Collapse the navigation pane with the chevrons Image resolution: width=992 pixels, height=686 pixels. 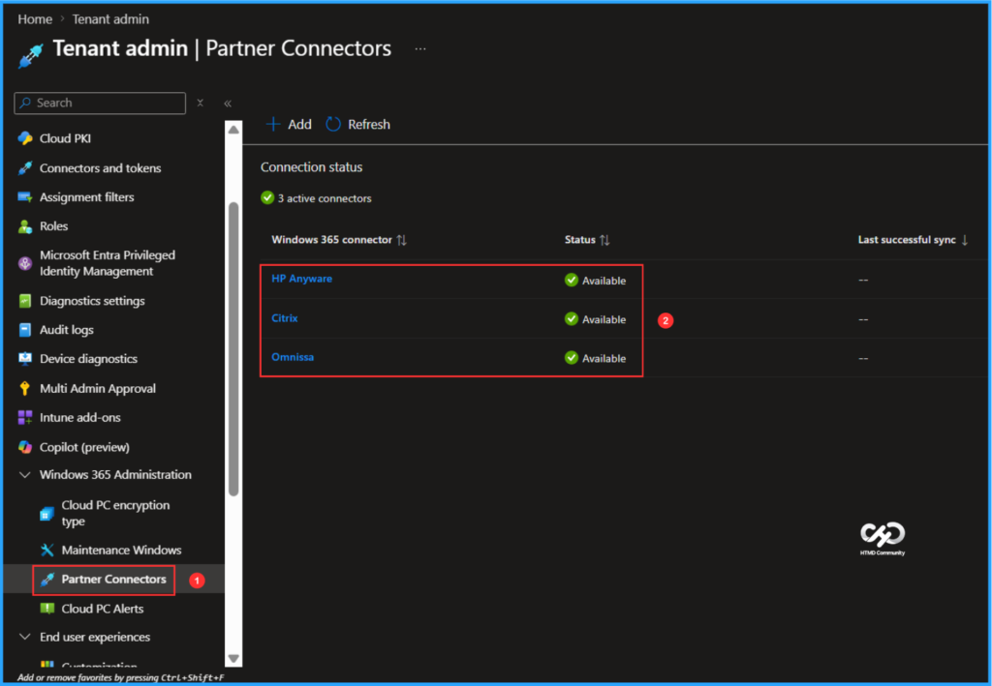point(227,103)
